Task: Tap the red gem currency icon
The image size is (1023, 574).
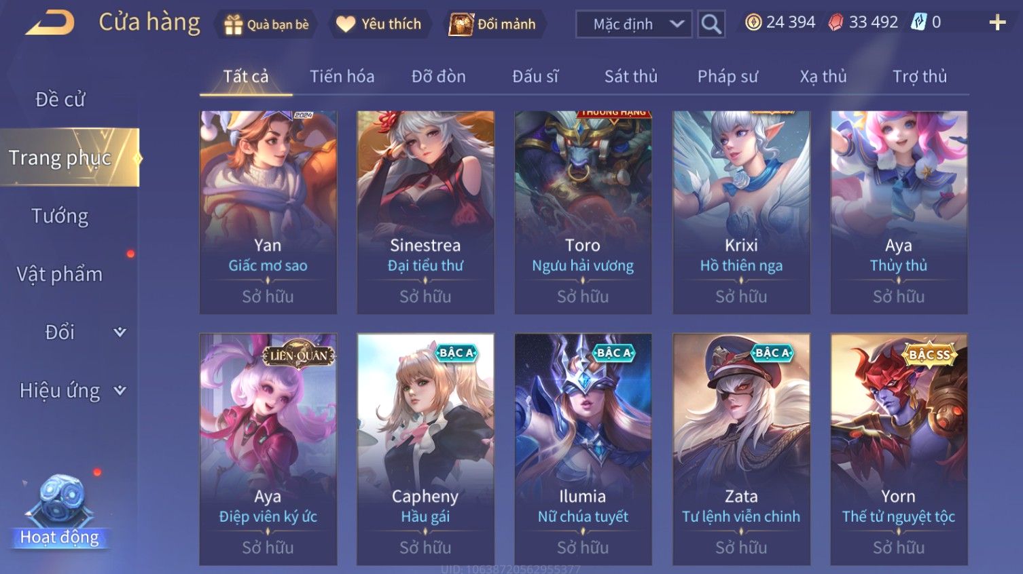Action: (x=836, y=22)
